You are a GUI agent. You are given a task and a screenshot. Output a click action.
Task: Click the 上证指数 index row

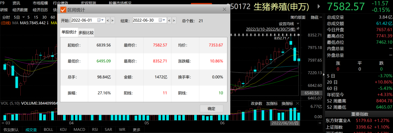(359, 127)
